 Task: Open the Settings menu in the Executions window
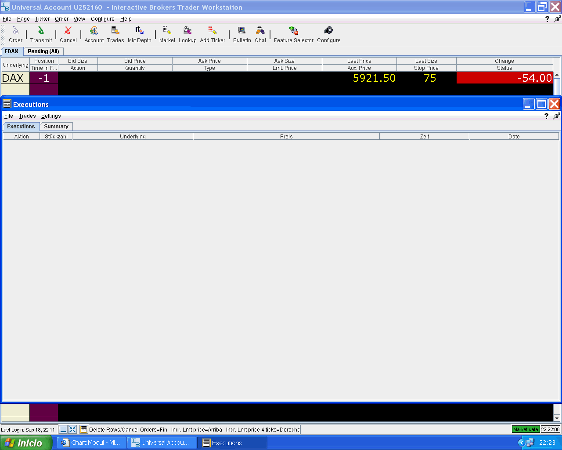click(51, 116)
